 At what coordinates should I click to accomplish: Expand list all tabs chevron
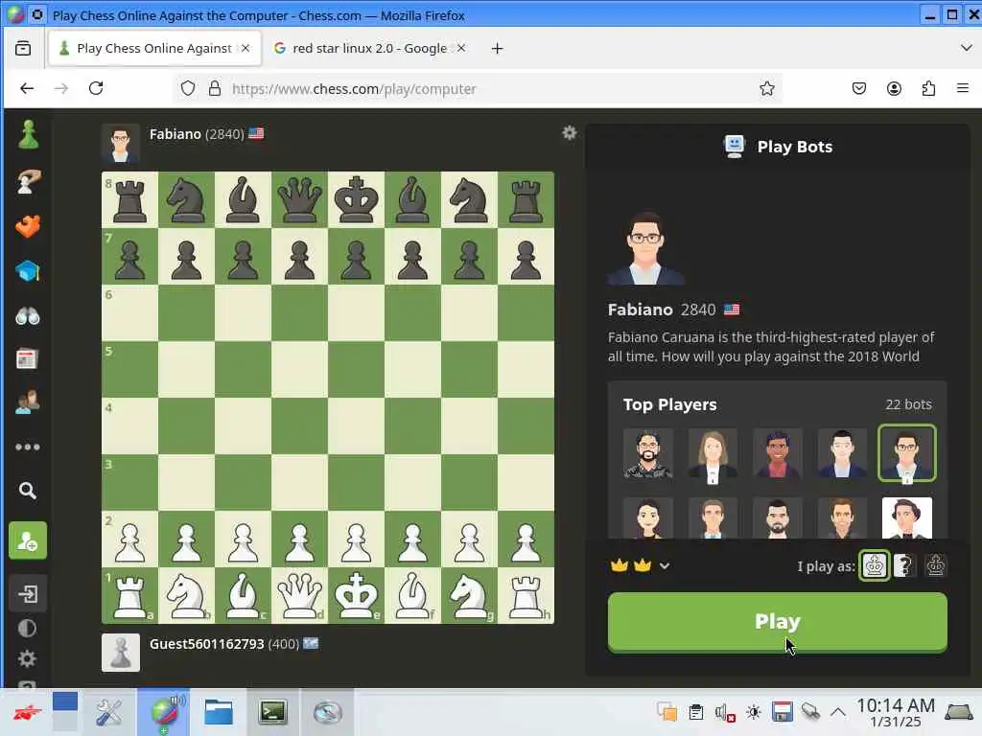[966, 48]
